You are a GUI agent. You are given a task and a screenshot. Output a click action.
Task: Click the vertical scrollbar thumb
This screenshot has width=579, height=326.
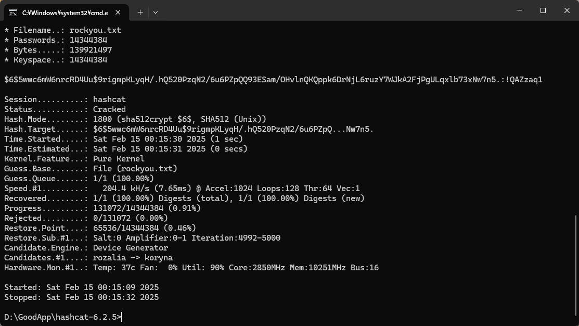pos(576,268)
